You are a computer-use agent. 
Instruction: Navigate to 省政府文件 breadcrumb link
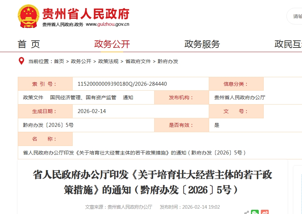[x=138, y=61]
